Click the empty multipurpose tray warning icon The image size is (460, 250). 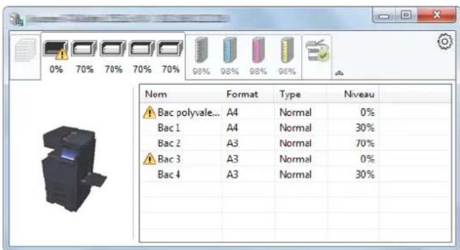(x=56, y=50)
